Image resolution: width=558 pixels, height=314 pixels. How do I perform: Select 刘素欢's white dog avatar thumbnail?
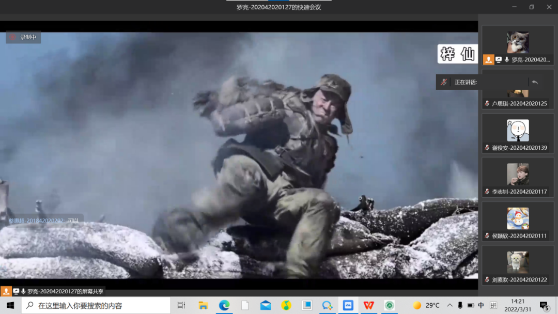tap(518, 262)
